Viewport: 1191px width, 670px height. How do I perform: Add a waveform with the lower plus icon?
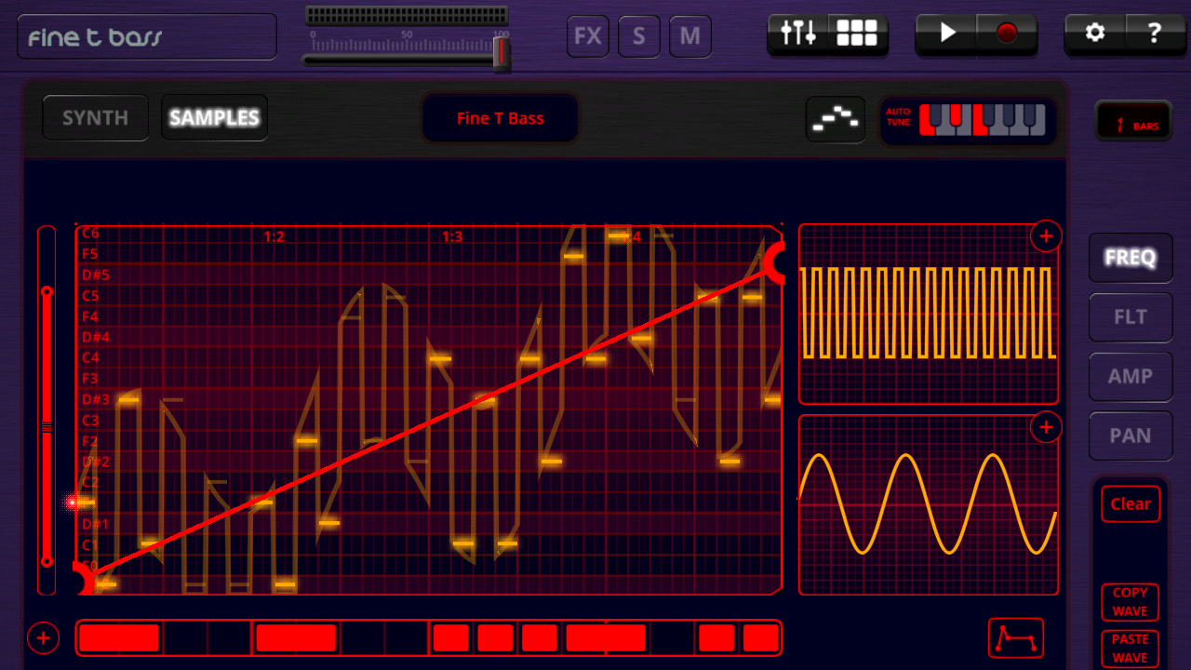1046,427
